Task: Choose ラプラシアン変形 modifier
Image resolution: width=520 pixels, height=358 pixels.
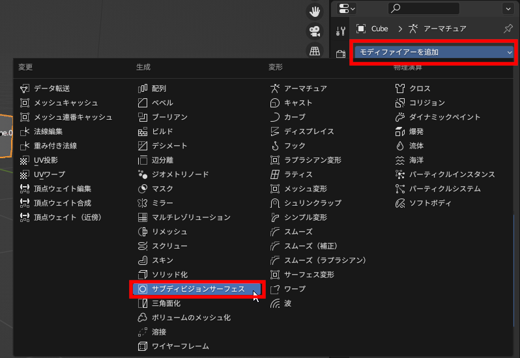Action: [306, 160]
